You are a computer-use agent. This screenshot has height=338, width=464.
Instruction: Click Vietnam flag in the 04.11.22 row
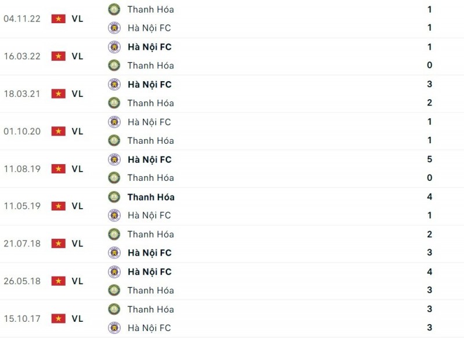pos(58,19)
